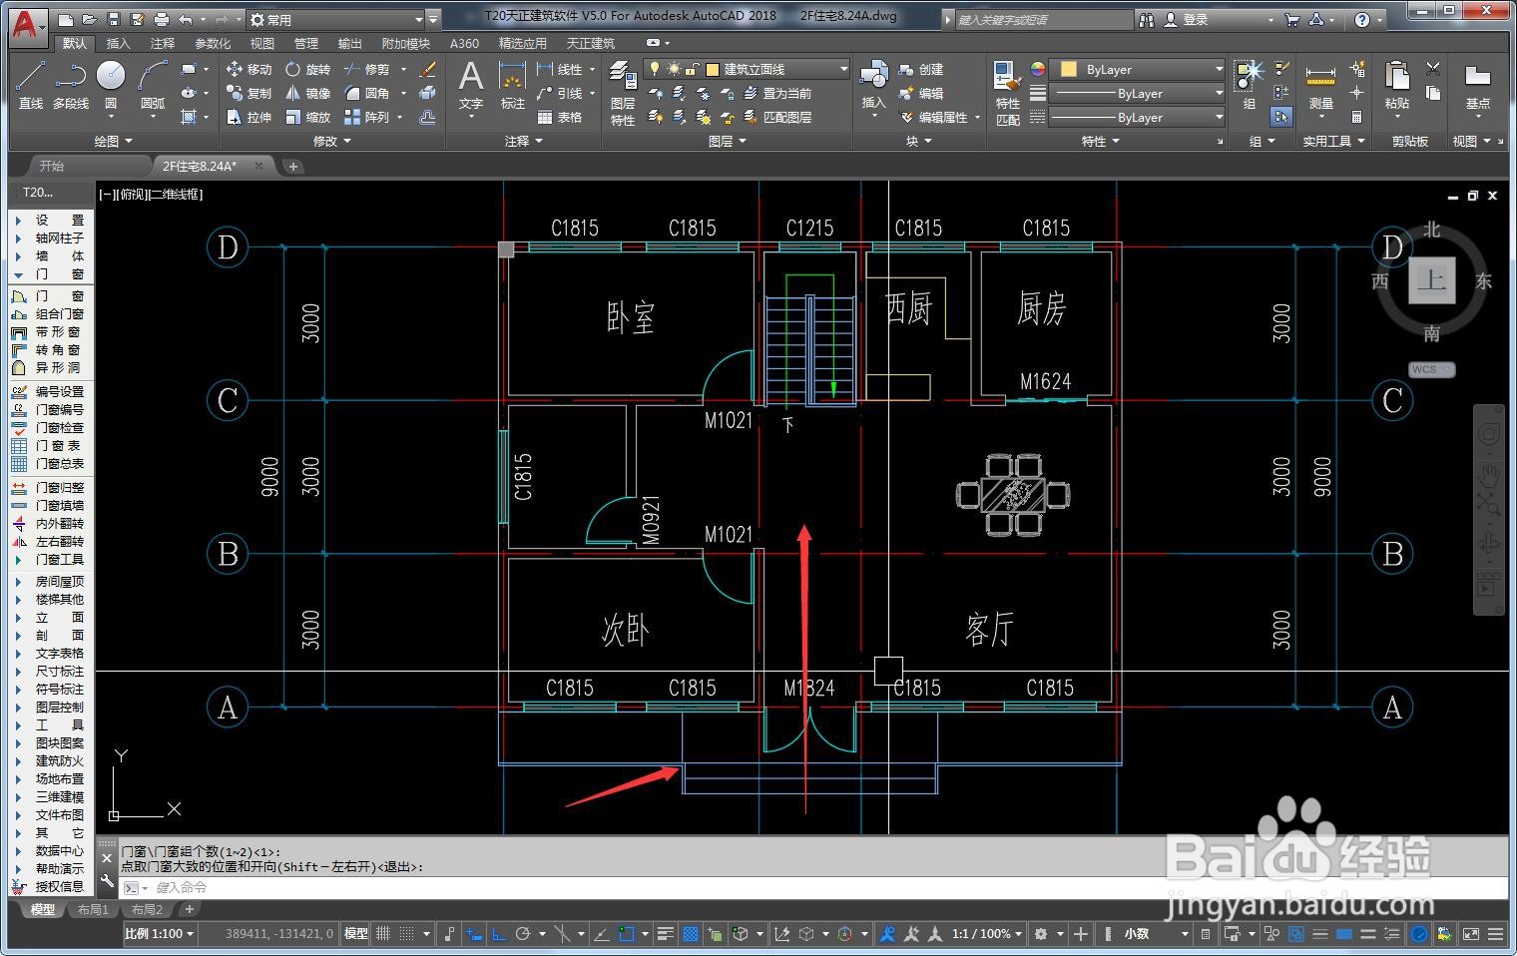Image resolution: width=1517 pixels, height=956 pixels.
Task: Click the erase tool in modify panel
Action: click(x=428, y=69)
